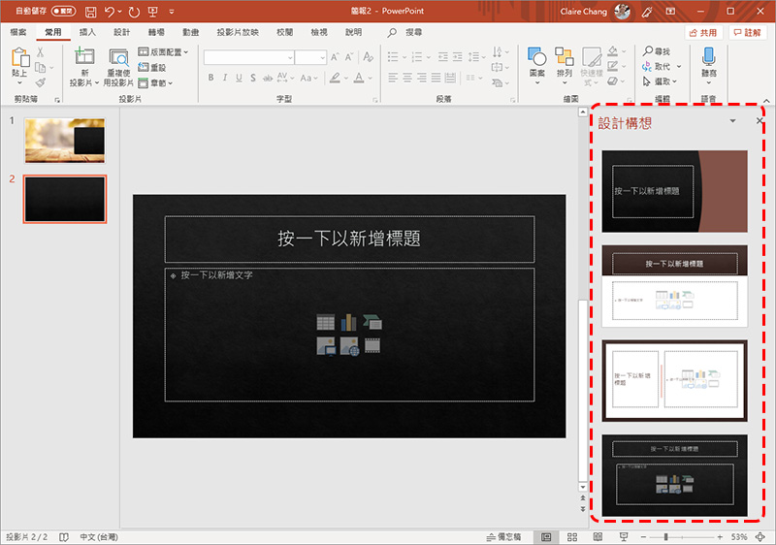Toggle italic formatting
The image size is (776, 545).
pos(225,78)
